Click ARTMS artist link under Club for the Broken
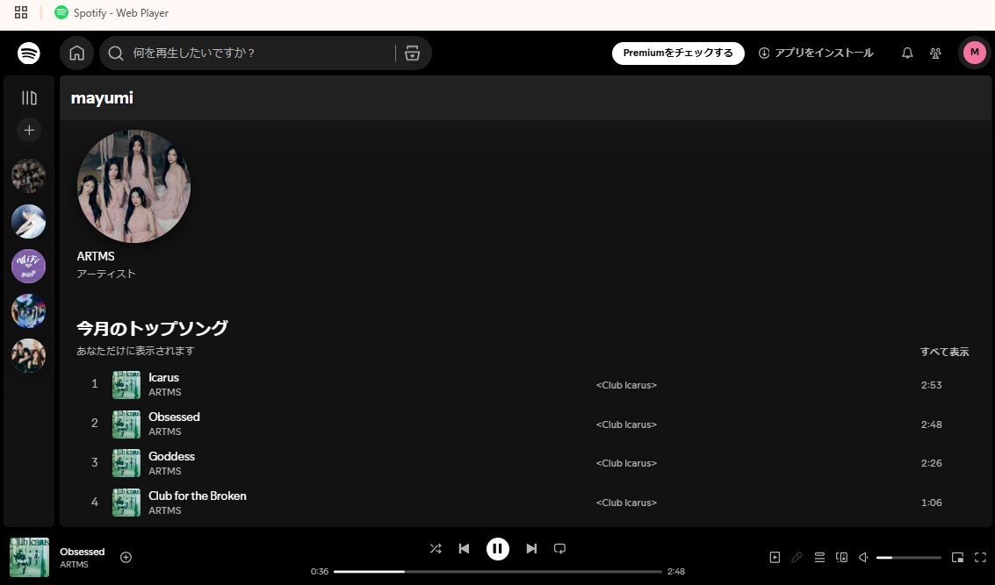This screenshot has width=995, height=585. (x=165, y=510)
